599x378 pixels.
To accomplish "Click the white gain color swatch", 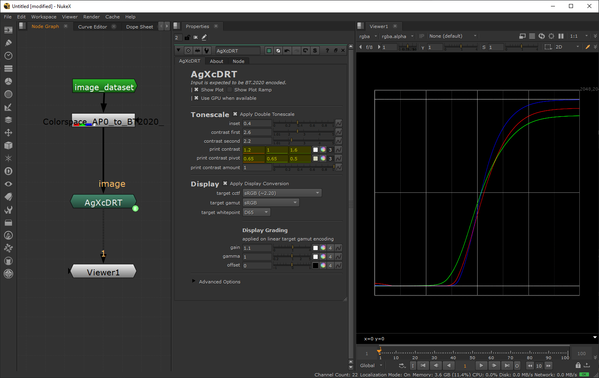I will coord(315,248).
